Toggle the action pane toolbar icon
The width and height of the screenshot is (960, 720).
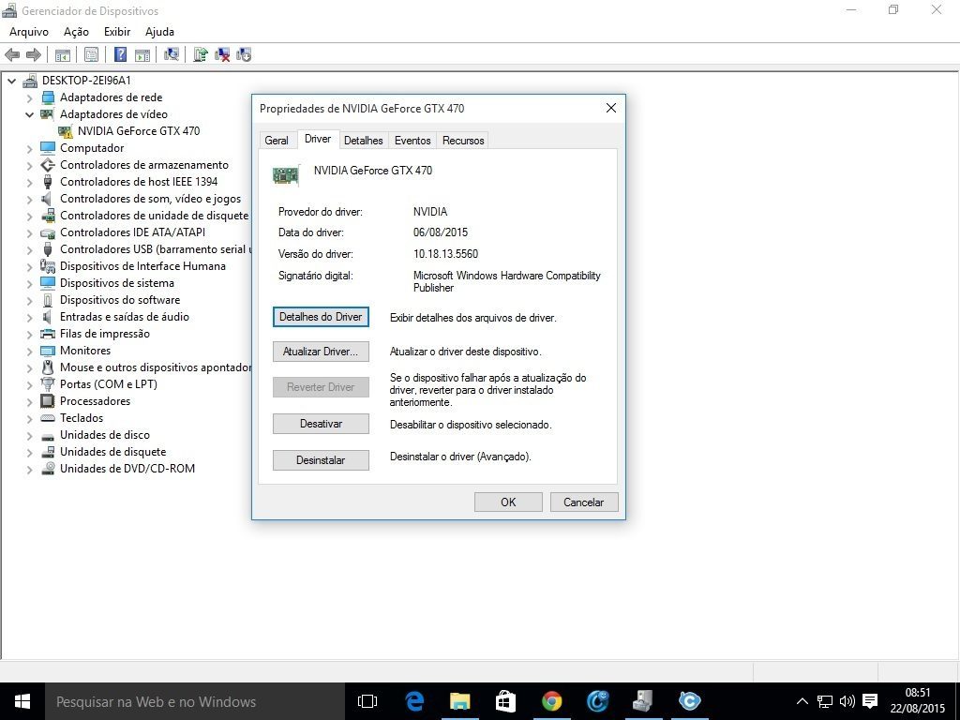[142, 54]
